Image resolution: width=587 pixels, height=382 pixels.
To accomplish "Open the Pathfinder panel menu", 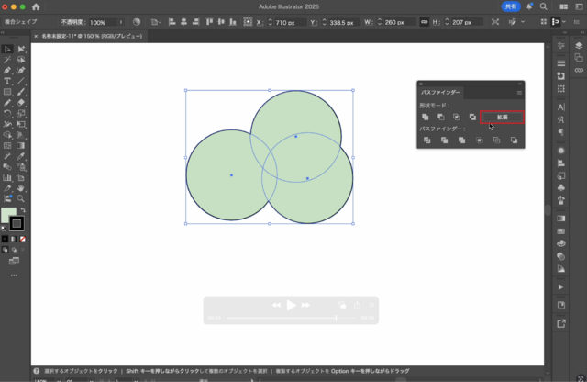I will click(x=519, y=93).
